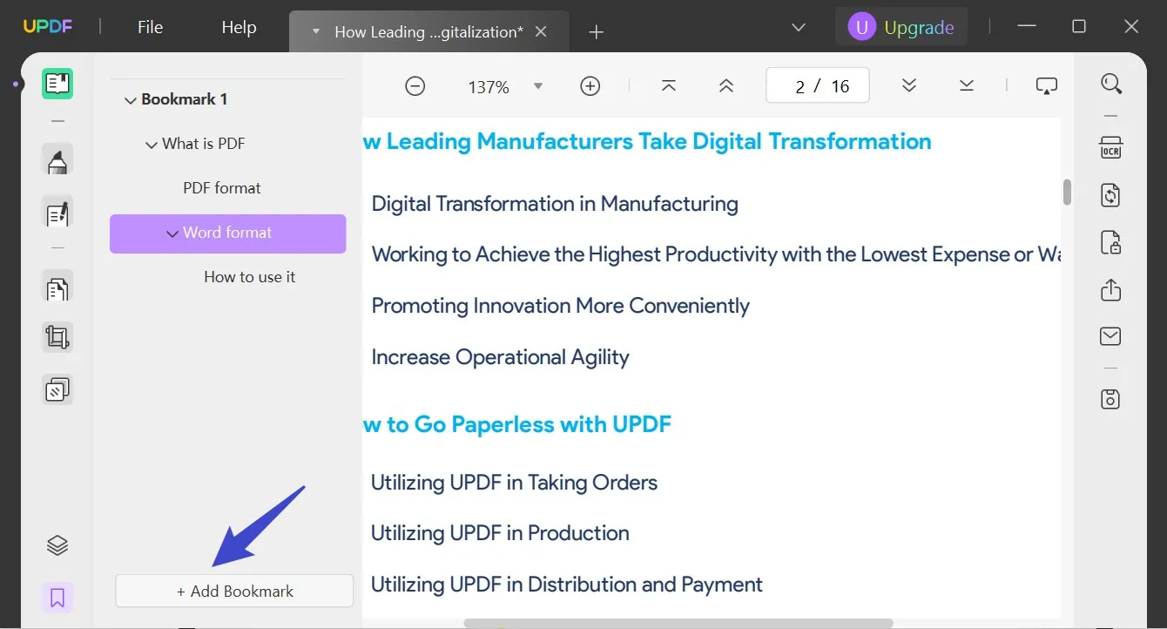
Task: Select the Comment highlighter tool
Action: (57, 160)
